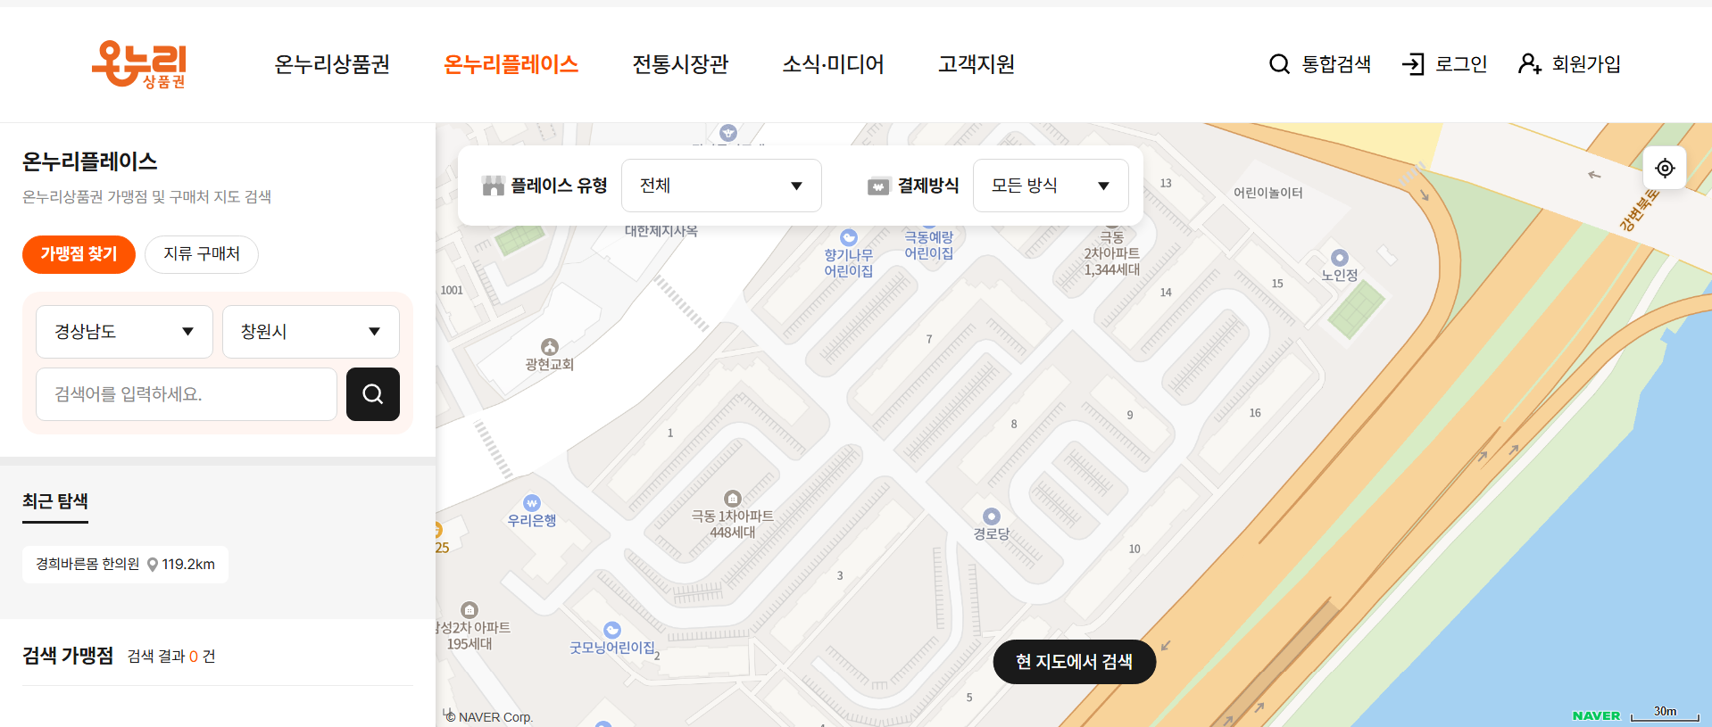Switch to the 최근 탐색 tab

point(55,501)
